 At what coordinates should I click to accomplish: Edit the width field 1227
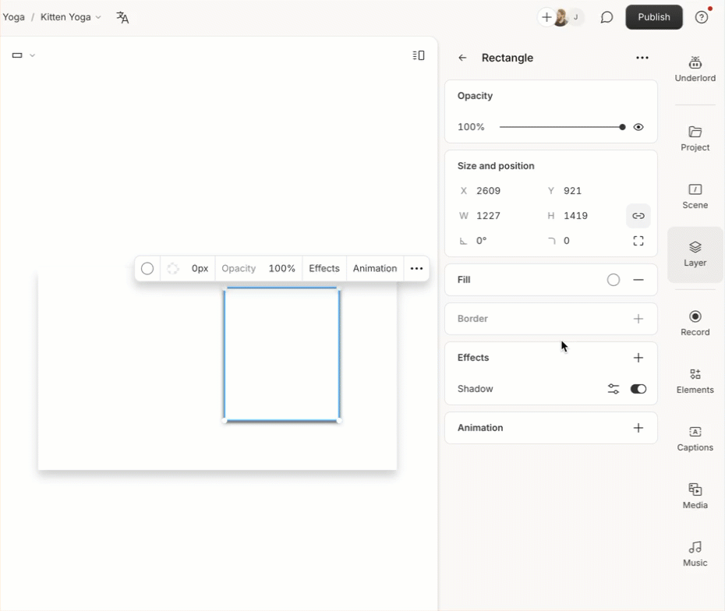488,216
